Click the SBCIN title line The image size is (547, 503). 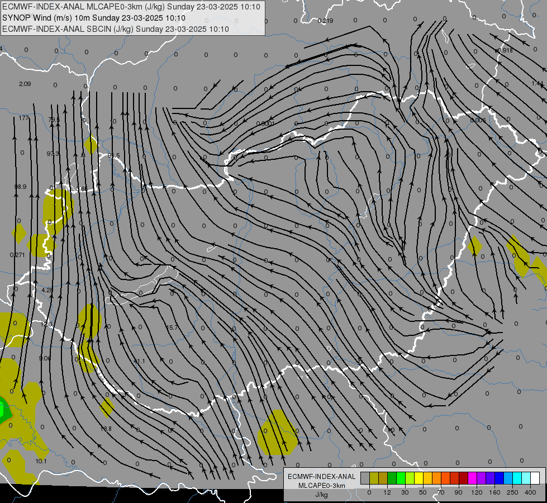click(116, 29)
